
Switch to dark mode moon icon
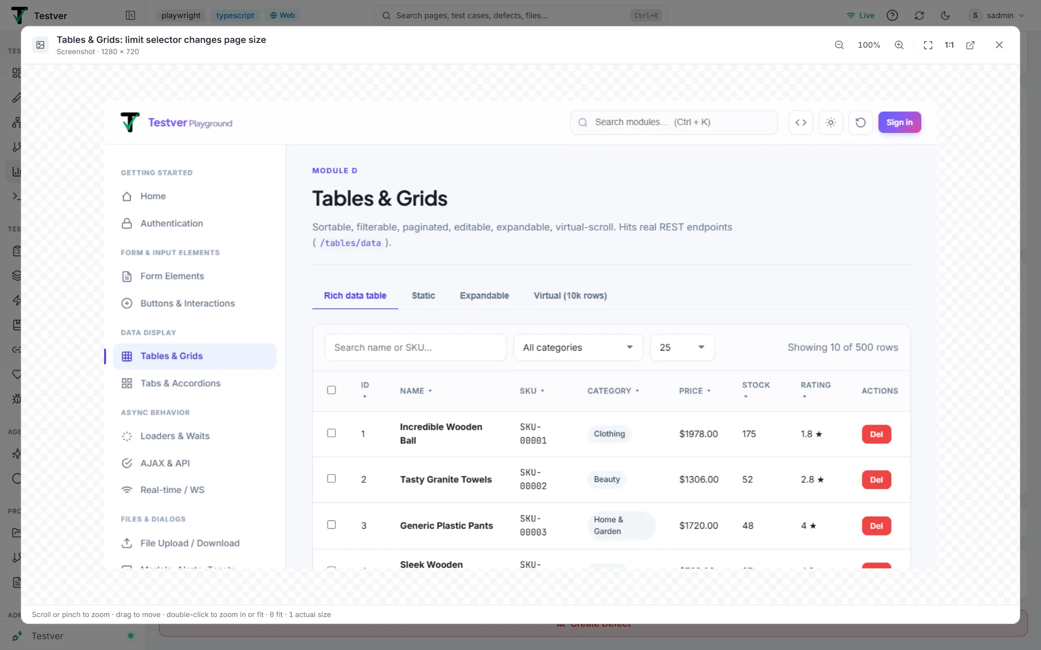pyautogui.click(x=946, y=16)
